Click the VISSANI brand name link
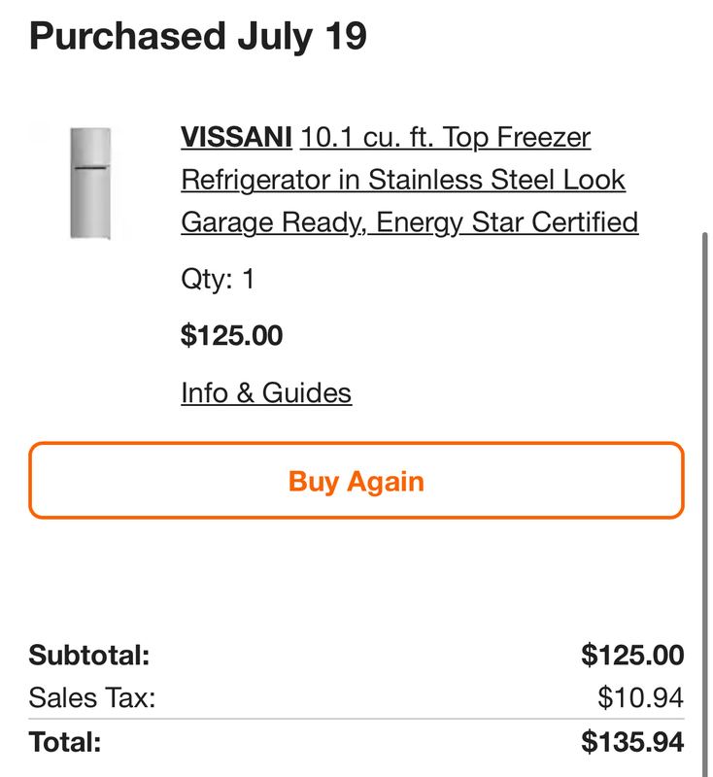 (236, 137)
